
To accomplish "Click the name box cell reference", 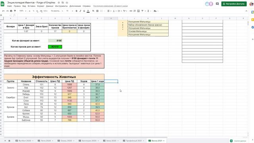I will pos(5,15).
